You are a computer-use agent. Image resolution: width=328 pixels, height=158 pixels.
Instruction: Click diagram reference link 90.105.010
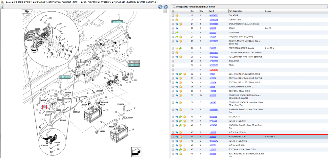(x=65, y=77)
